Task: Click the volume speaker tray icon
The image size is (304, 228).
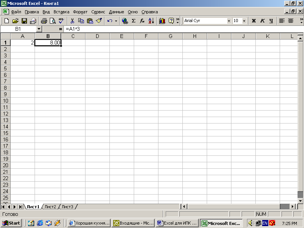Action: click(251, 223)
